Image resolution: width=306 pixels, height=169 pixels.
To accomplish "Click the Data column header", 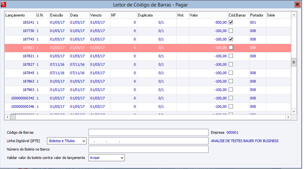I will [x=79, y=15].
